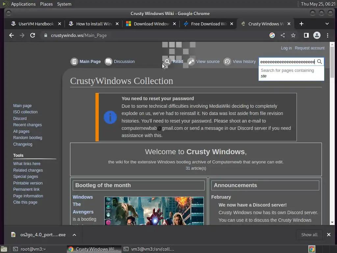337x253 pixels.
Task: Open Page information link
Action: click(x=28, y=196)
